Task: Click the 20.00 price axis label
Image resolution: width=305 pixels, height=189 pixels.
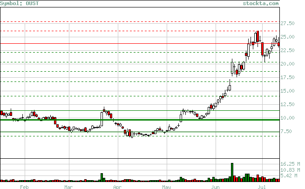Action: pos(287,64)
